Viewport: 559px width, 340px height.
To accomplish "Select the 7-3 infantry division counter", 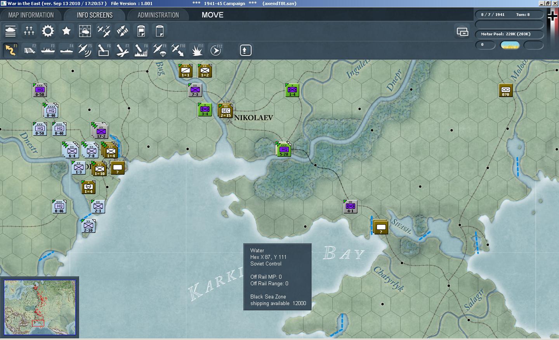I will coord(195,90).
